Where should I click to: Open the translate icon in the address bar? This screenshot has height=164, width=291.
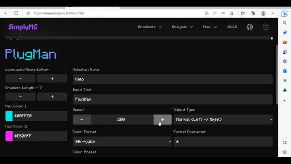tap(223, 13)
